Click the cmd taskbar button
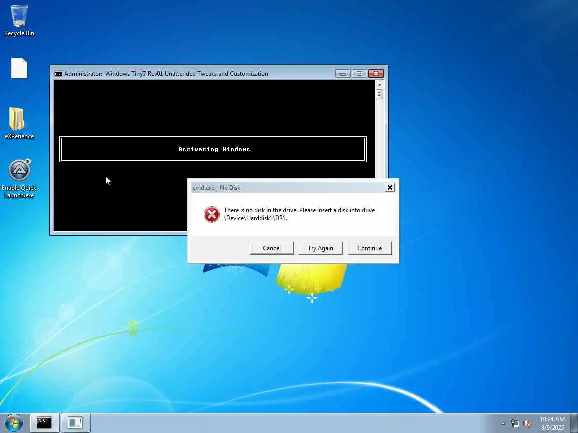The width and height of the screenshot is (578, 433). [x=44, y=423]
